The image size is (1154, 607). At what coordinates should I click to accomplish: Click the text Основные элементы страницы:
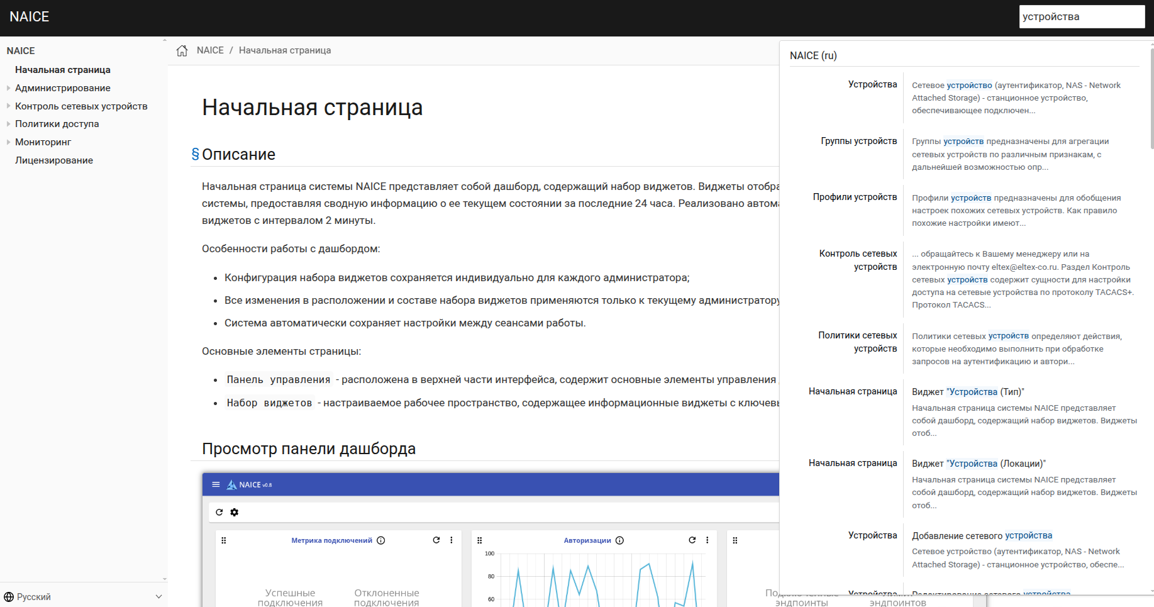pyautogui.click(x=282, y=352)
